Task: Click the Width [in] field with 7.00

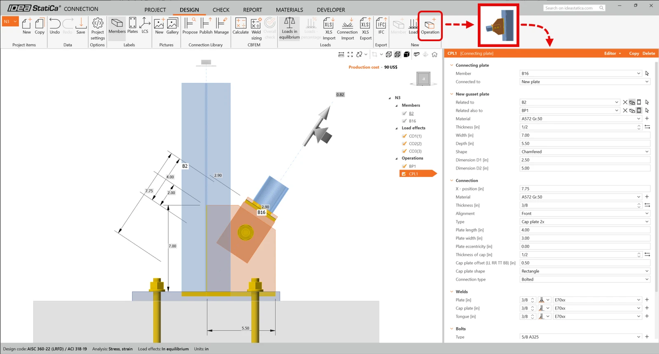Action: [x=585, y=135]
